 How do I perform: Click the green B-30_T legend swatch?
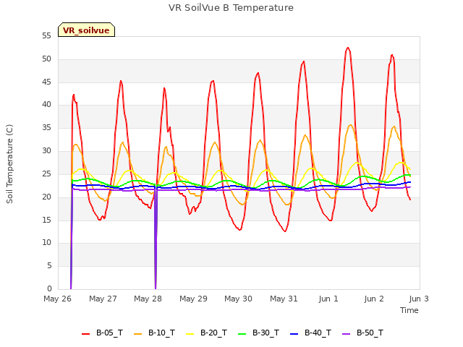[242, 334]
